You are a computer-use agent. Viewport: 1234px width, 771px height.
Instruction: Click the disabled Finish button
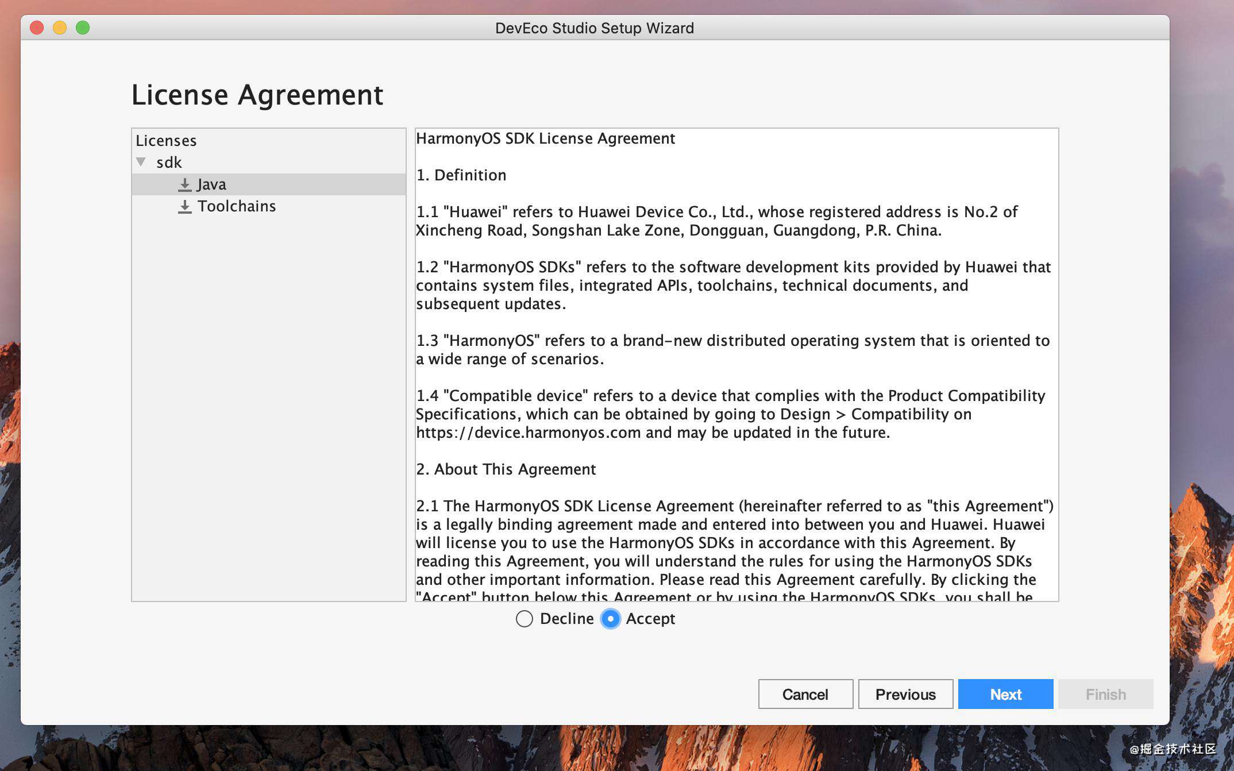[1105, 694]
